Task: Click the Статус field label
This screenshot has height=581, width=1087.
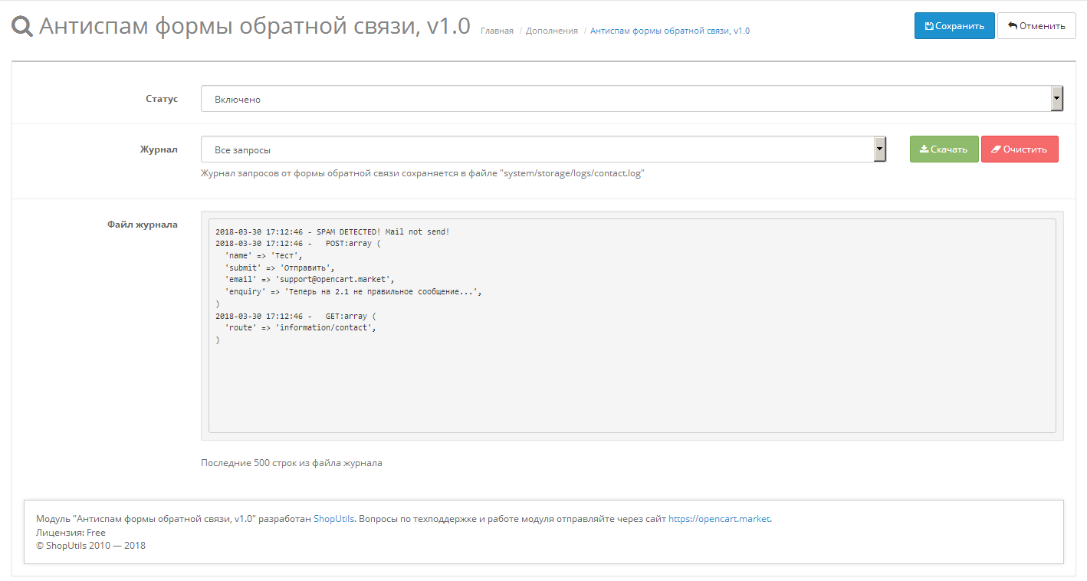Action: [162, 99]
